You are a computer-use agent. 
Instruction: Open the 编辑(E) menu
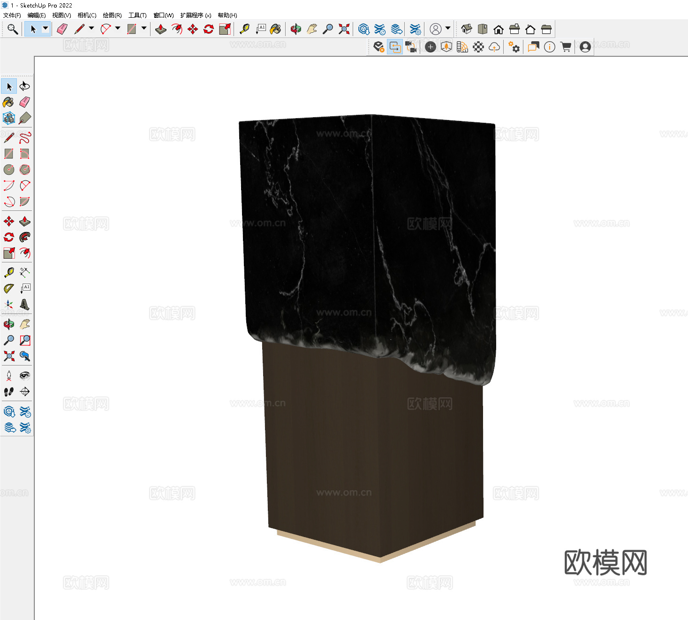37,15
